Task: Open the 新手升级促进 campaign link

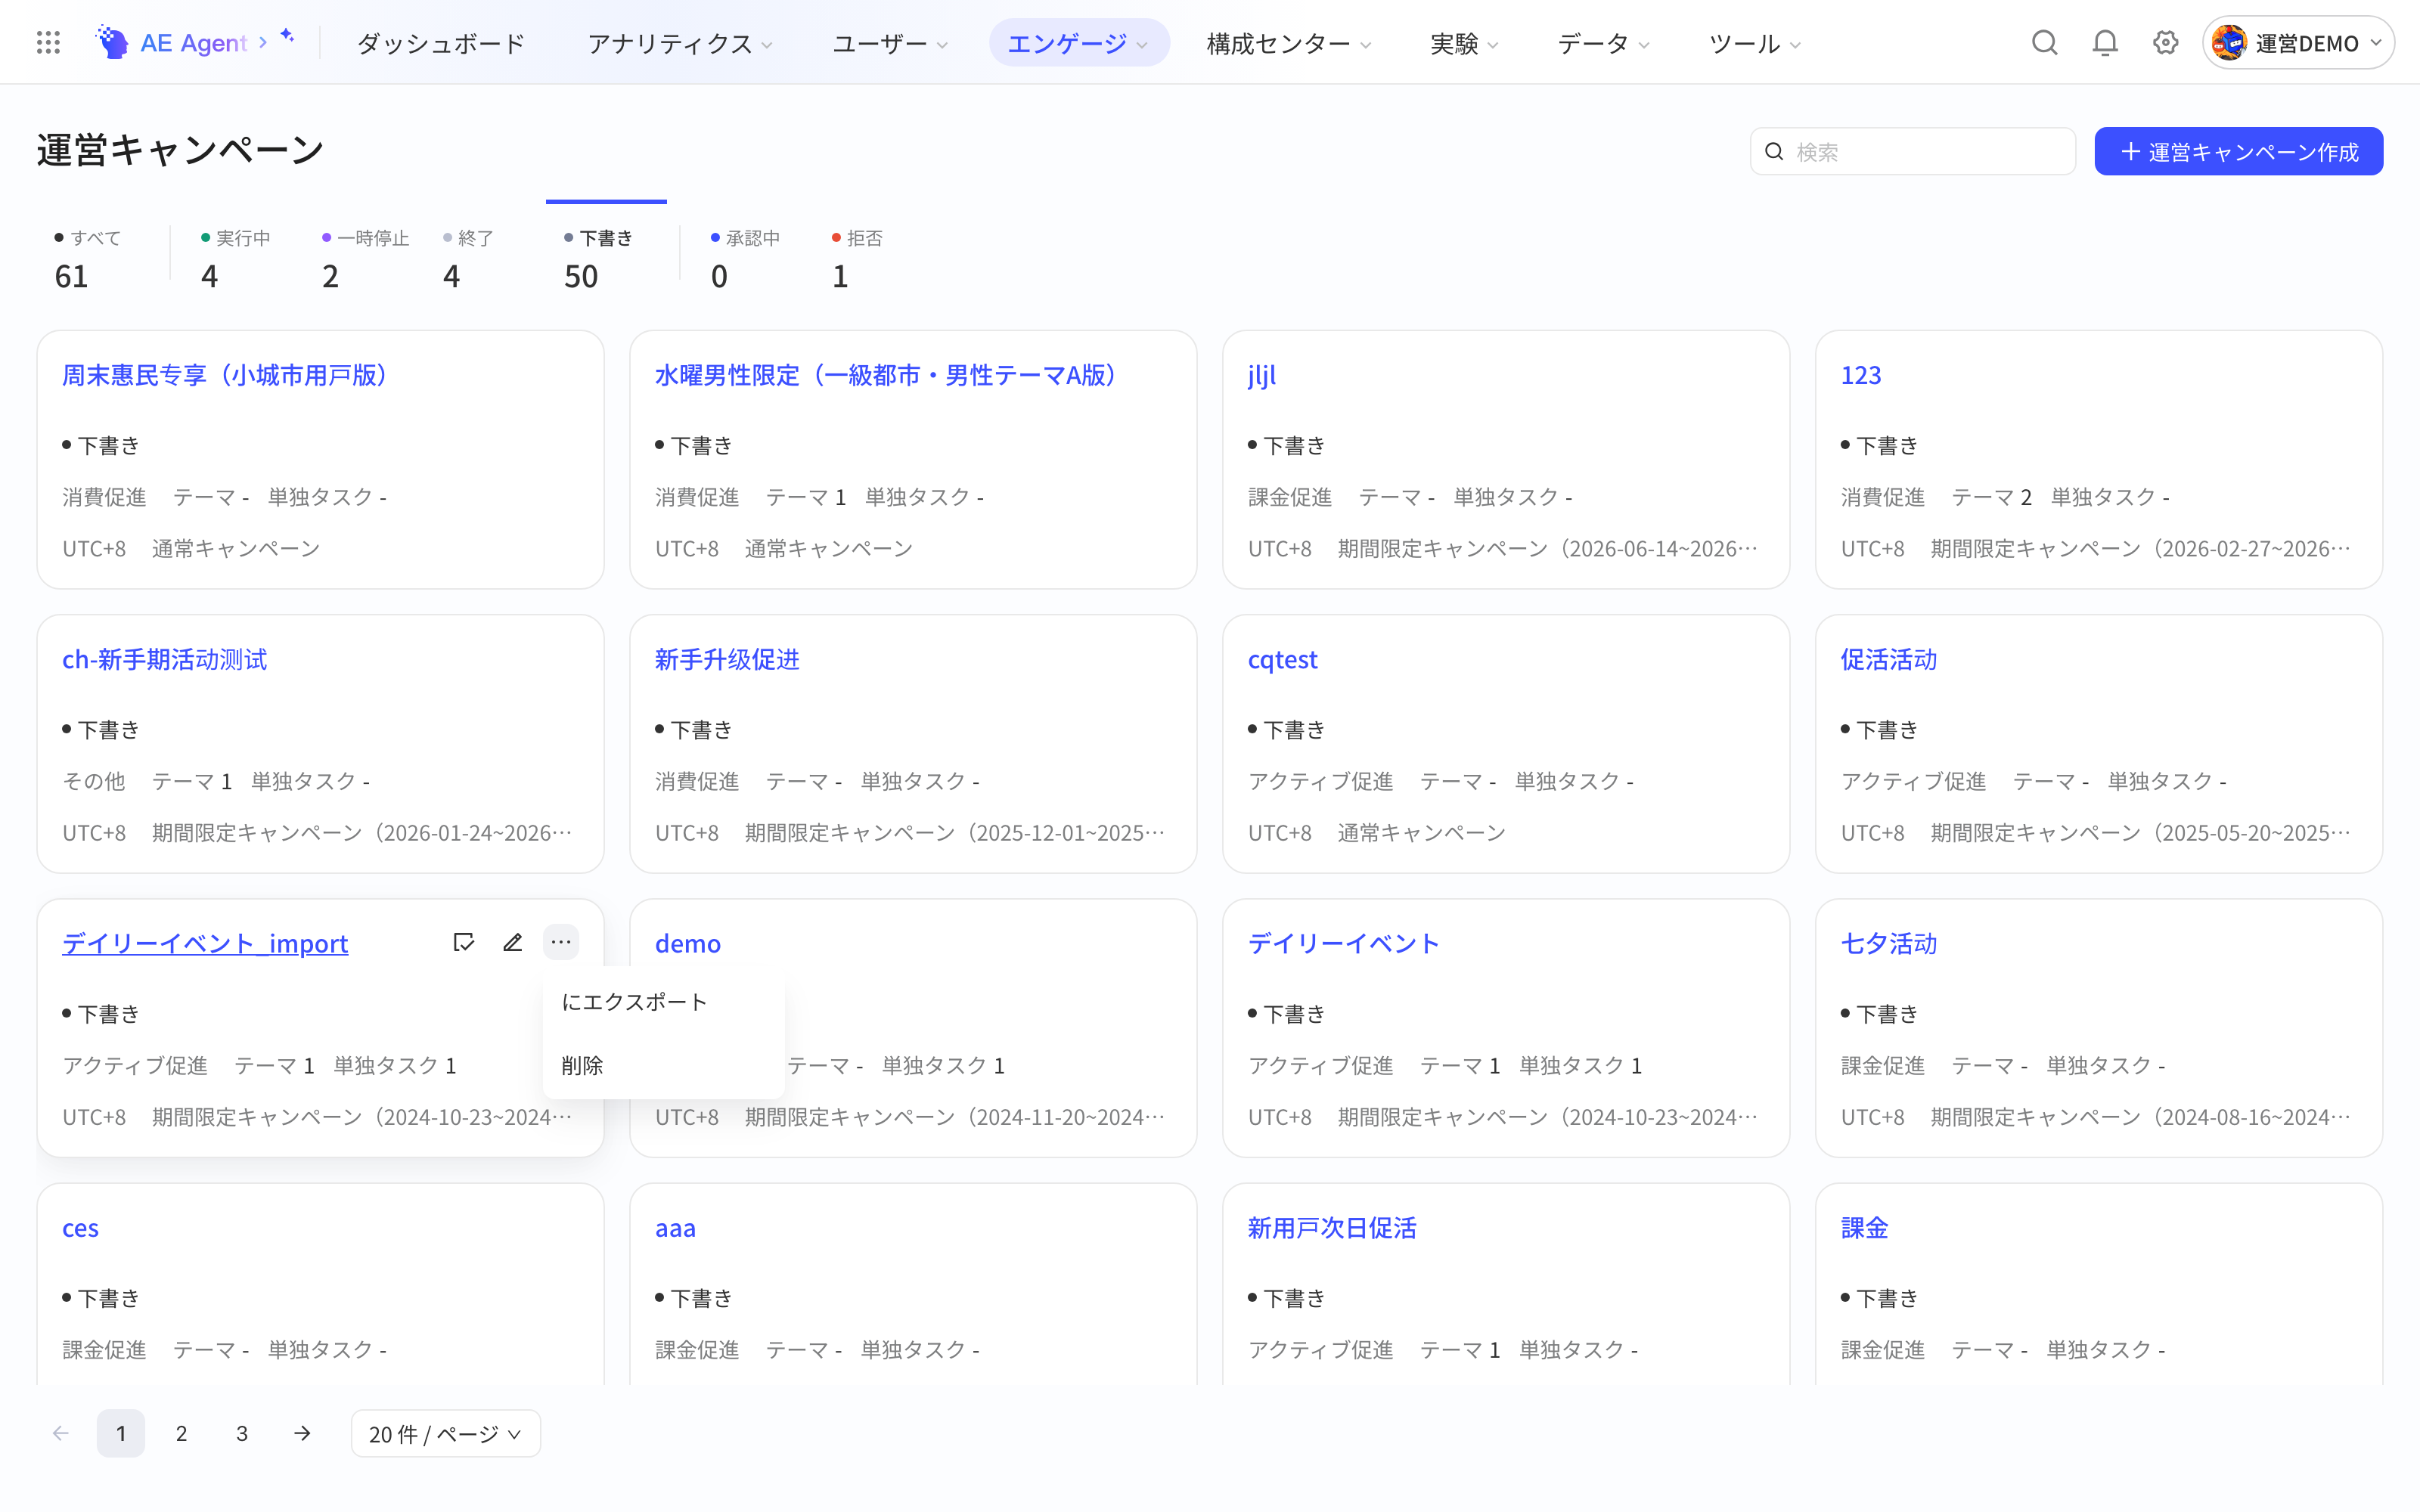Action: point(727,659)
